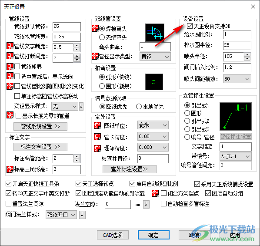This screenshot has width=260, height=246.
Task: Open 管长精度 dropdown
Action: (153, 137)
